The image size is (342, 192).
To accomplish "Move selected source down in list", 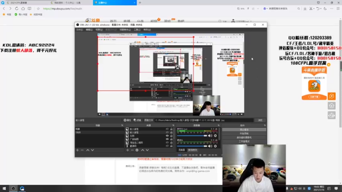I will point(147,150).
